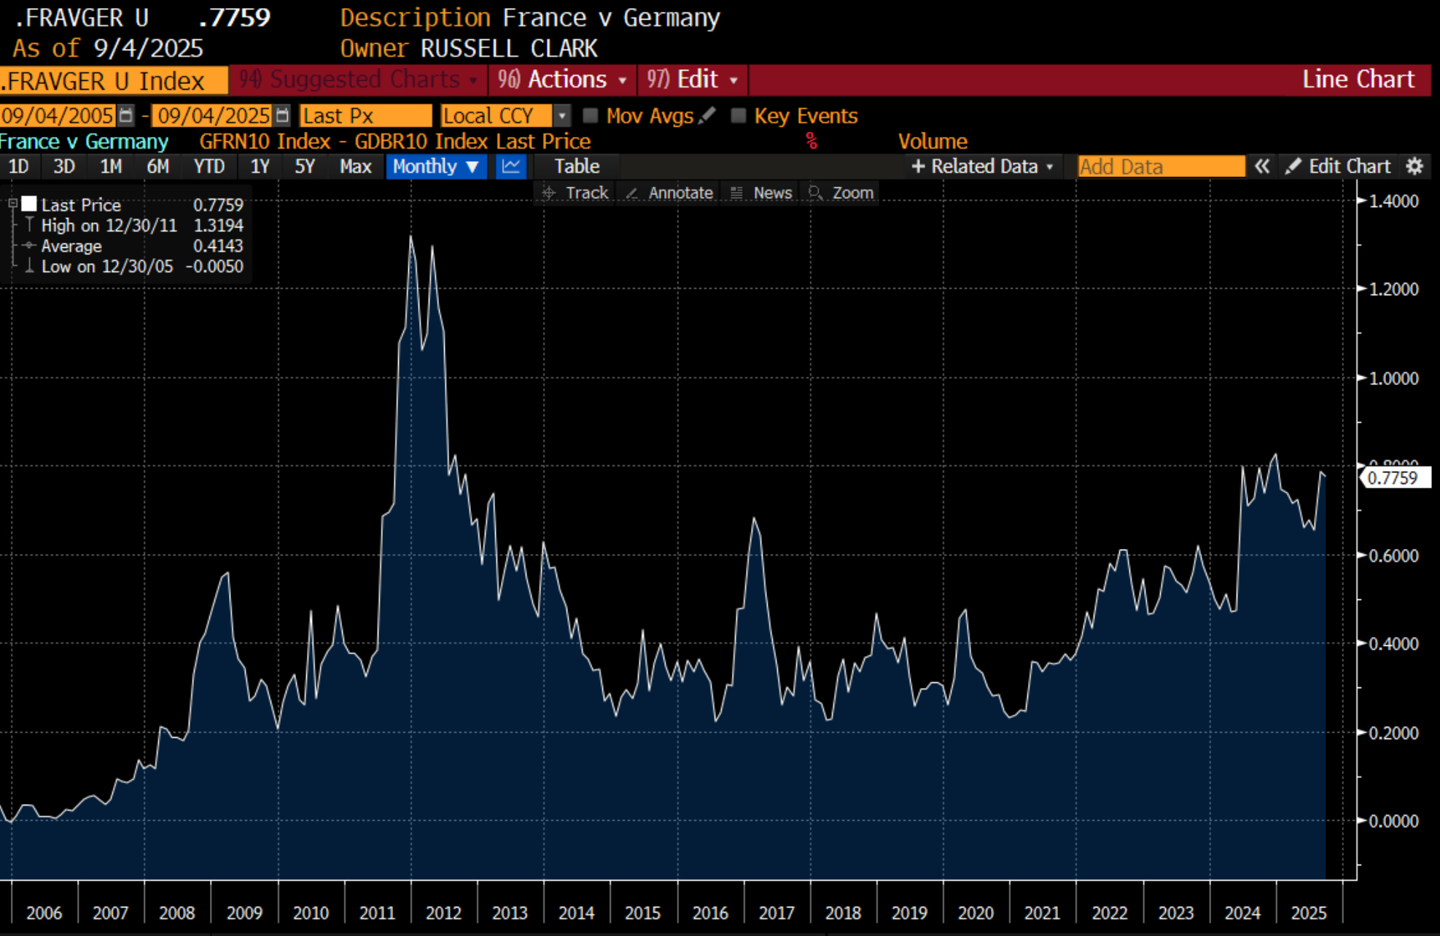
Task: Open the start date calendar picker
Action: click(126, 115)
